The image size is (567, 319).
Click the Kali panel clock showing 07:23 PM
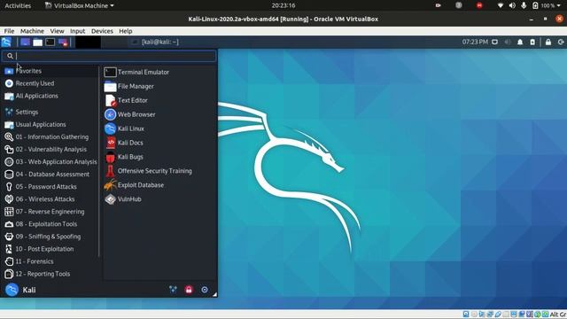(475, 42)
